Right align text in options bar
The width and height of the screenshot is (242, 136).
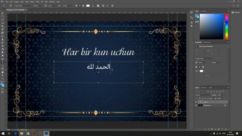[x=83, y=6]
